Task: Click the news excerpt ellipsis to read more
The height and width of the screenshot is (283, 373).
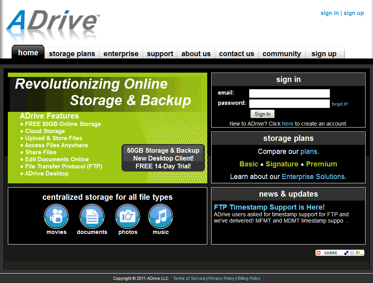Action: pyautogui.click(x=347, y=221)
